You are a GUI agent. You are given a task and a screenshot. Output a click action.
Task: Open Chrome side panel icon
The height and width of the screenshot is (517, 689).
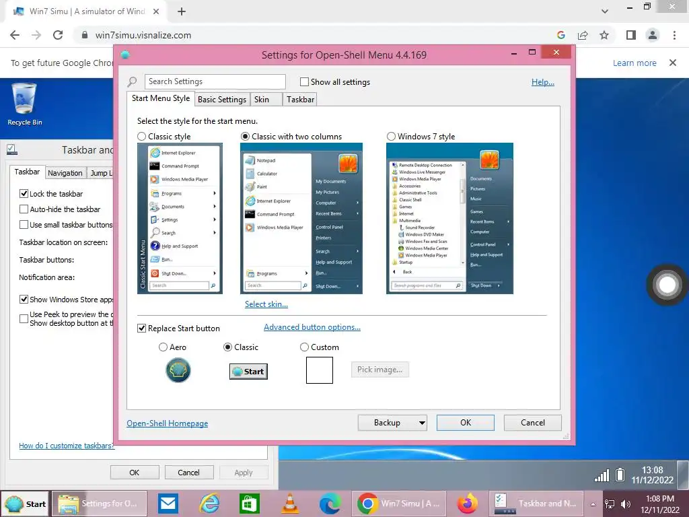[631, 35]
